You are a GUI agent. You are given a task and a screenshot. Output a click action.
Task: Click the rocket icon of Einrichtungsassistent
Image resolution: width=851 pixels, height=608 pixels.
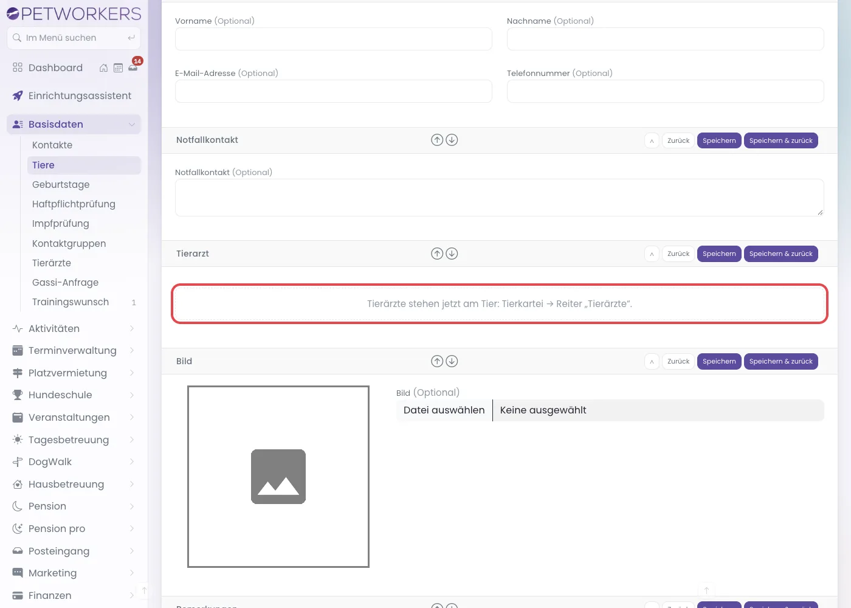point(18,96)
